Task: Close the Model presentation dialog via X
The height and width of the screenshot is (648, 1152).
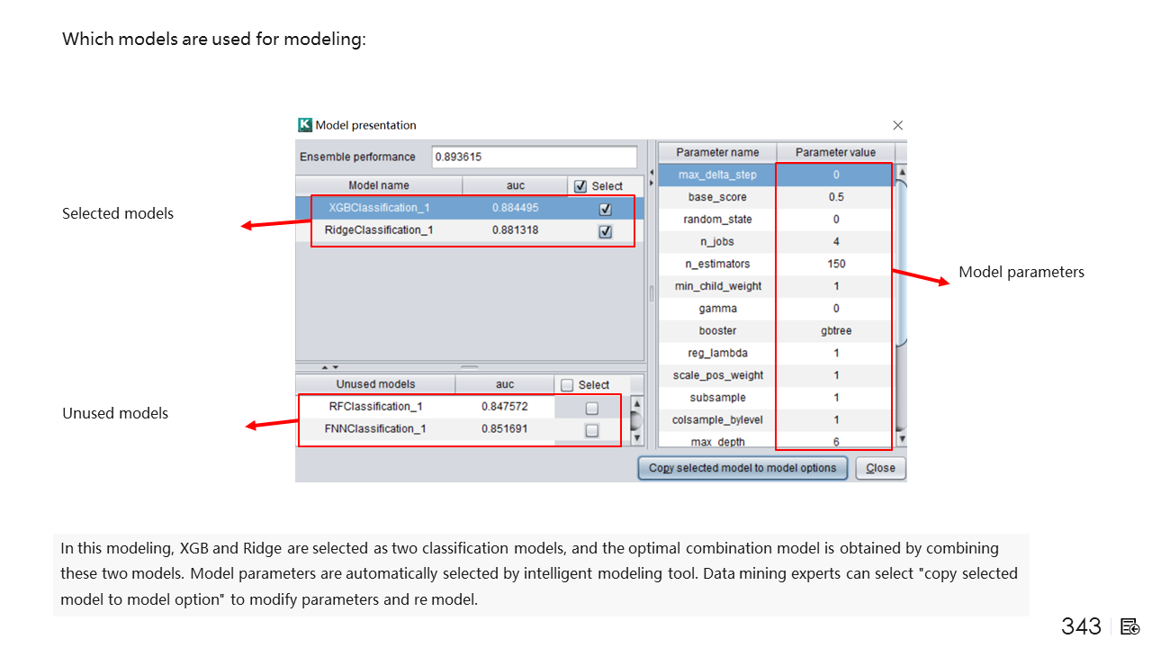Action: (x=897, y=125)
